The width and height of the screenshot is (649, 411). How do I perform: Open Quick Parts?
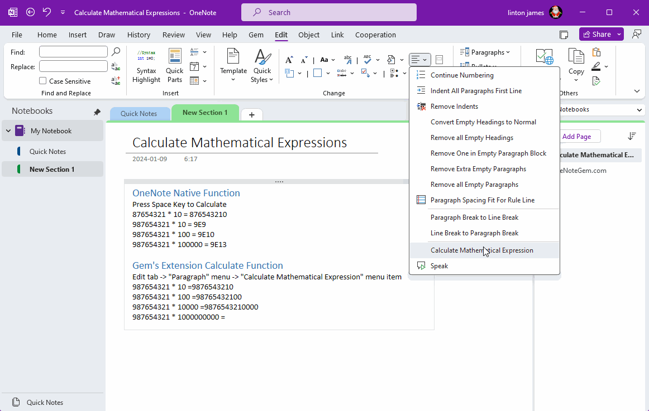pos(175,66)
